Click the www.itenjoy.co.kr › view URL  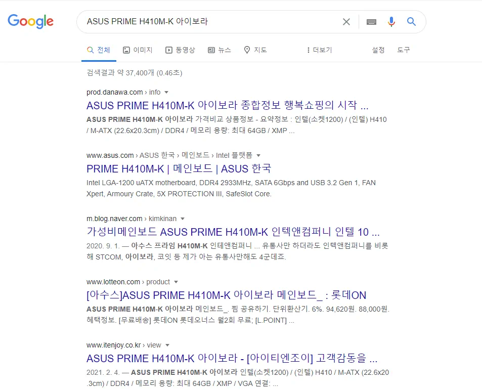pos(123,345)
